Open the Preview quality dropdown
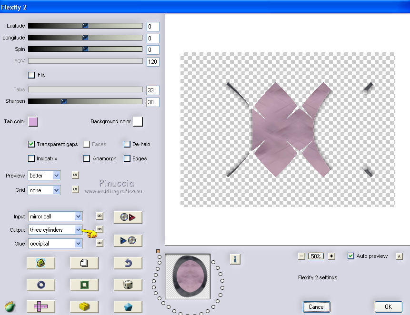The height and width of the screenshot is (315, 410). tap(44, 176)
